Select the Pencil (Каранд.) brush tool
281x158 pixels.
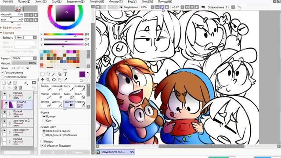tap(46, 88)
